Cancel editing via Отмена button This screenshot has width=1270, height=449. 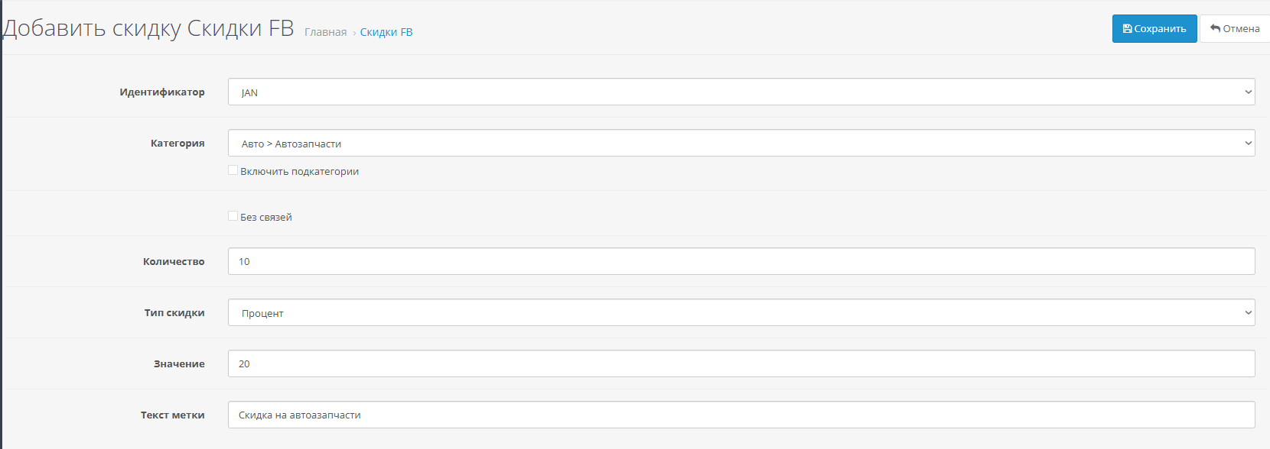coord(1235,29)
